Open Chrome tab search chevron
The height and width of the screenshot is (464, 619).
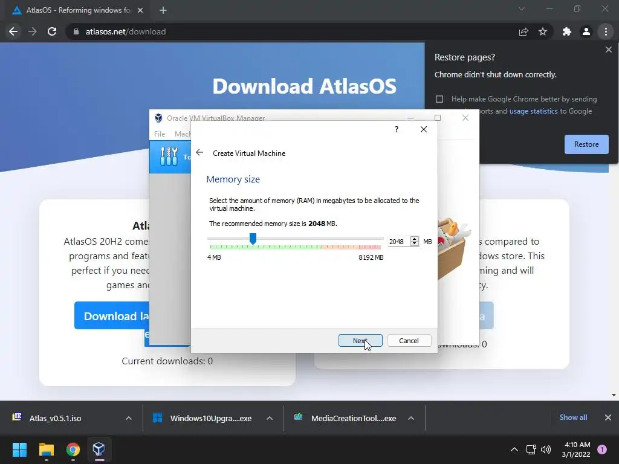pos(522,8)
